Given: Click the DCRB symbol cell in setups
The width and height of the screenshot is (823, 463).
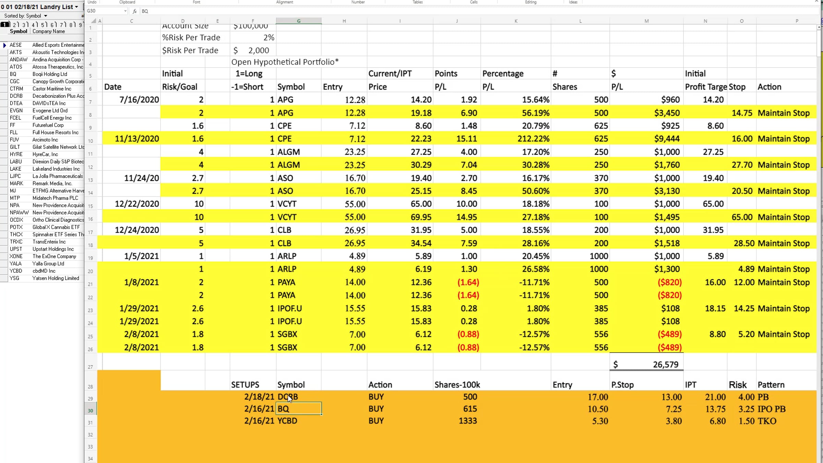Looking at the screenshot, I should (x=299, y=397).
